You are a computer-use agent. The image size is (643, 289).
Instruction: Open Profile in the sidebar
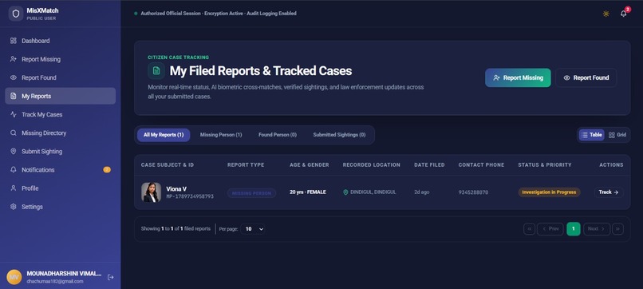click(x=61, y=188)
